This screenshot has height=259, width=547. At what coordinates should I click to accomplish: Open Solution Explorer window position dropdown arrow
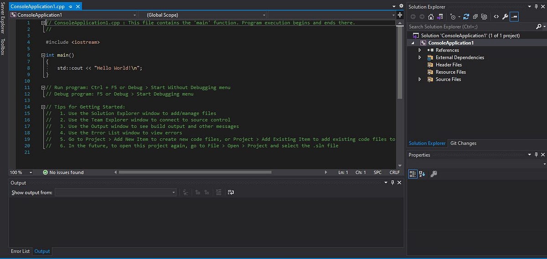pyautogui.click(x=530, y=7)
